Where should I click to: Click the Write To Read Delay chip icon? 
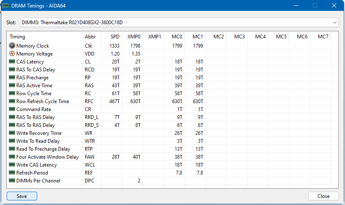point(12,141)
